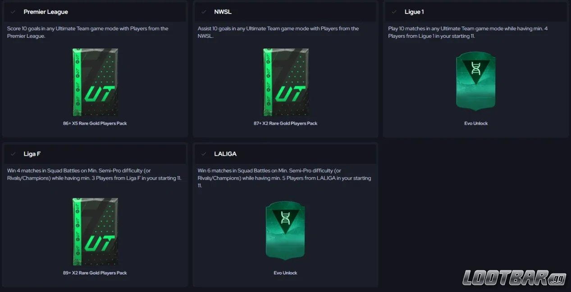Image resolution: width=571 pixels, height=292 pixels.
Task: Click the Ligue 1 Evo Unlock icon
Action: click(475, 81)
